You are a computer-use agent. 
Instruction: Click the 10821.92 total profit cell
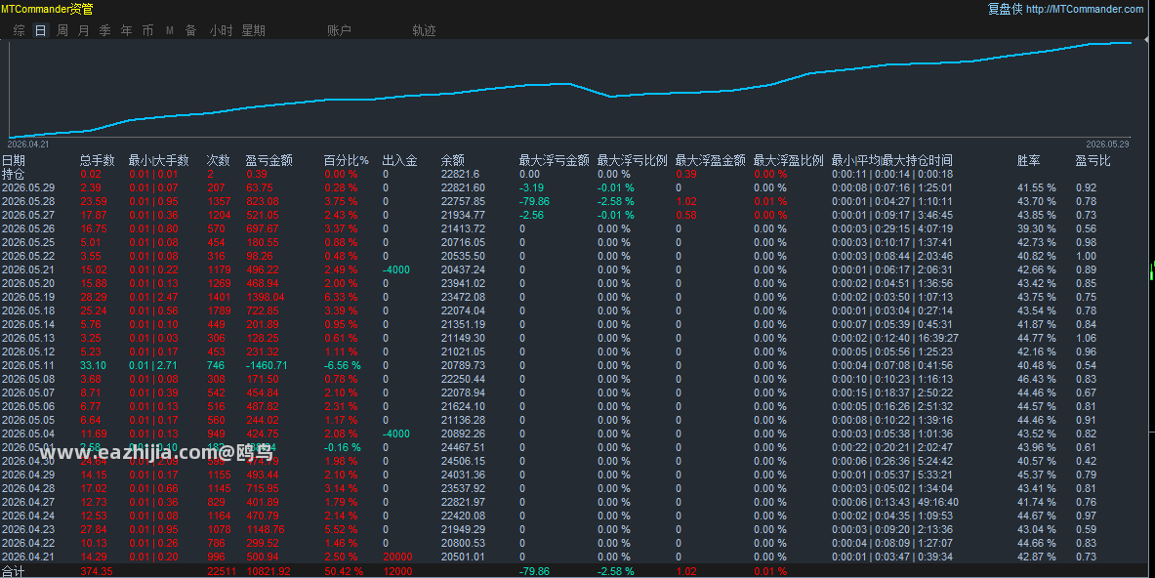268,571
